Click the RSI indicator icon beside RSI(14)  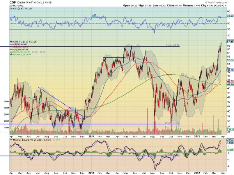(x=11, y=9)
